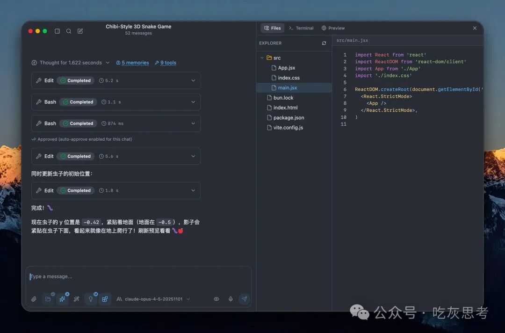Viewport: 505px width, 333px height.
Task: Send message with paper plane icon
Action: pos(245,299)
